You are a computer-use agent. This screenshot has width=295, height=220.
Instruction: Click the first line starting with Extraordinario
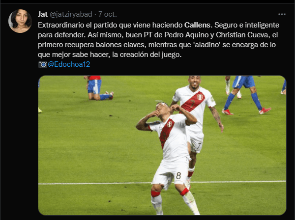point(158,25)
